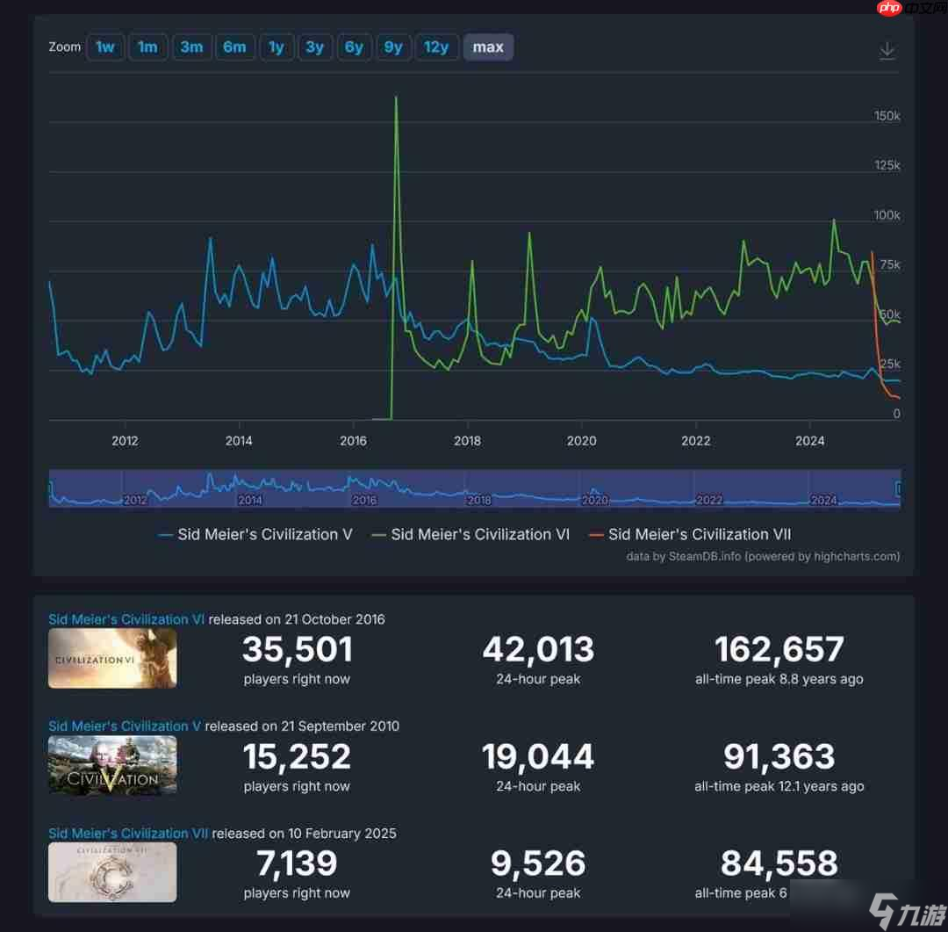Set chart zoom to 12y
The image size is (948, 932).
click(x=436, y=47)
